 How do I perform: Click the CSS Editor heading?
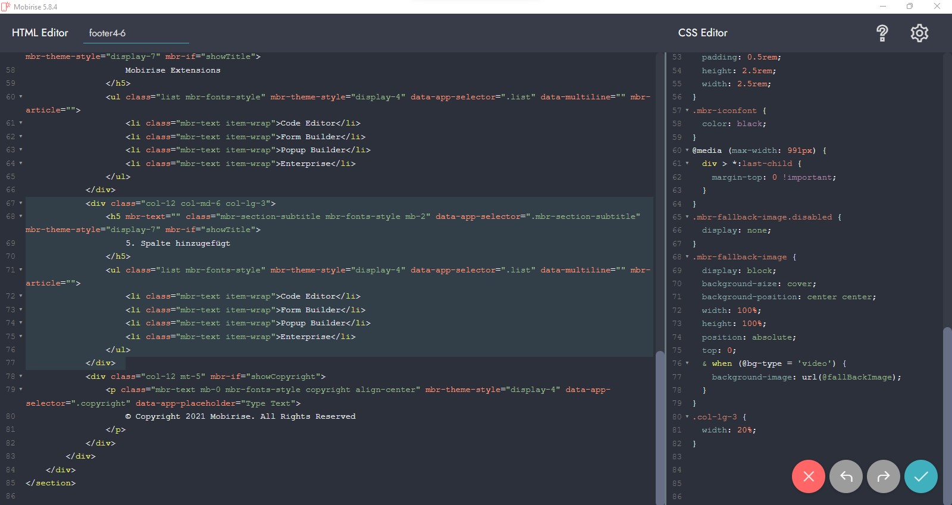[703, 33]
